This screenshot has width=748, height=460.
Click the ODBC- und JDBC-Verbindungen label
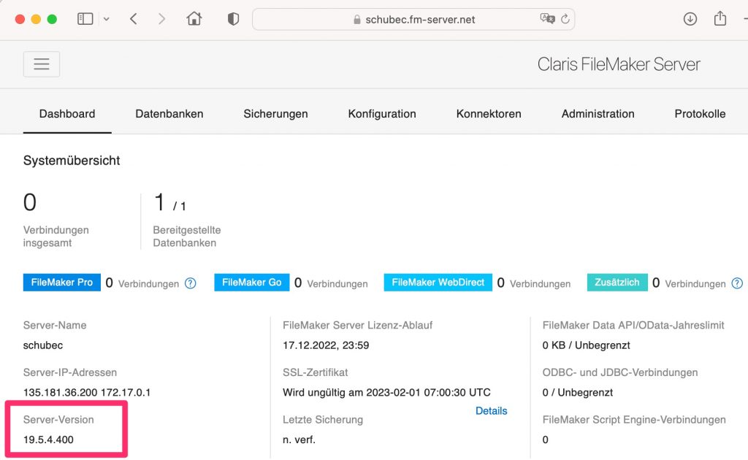tap(620, 372)
